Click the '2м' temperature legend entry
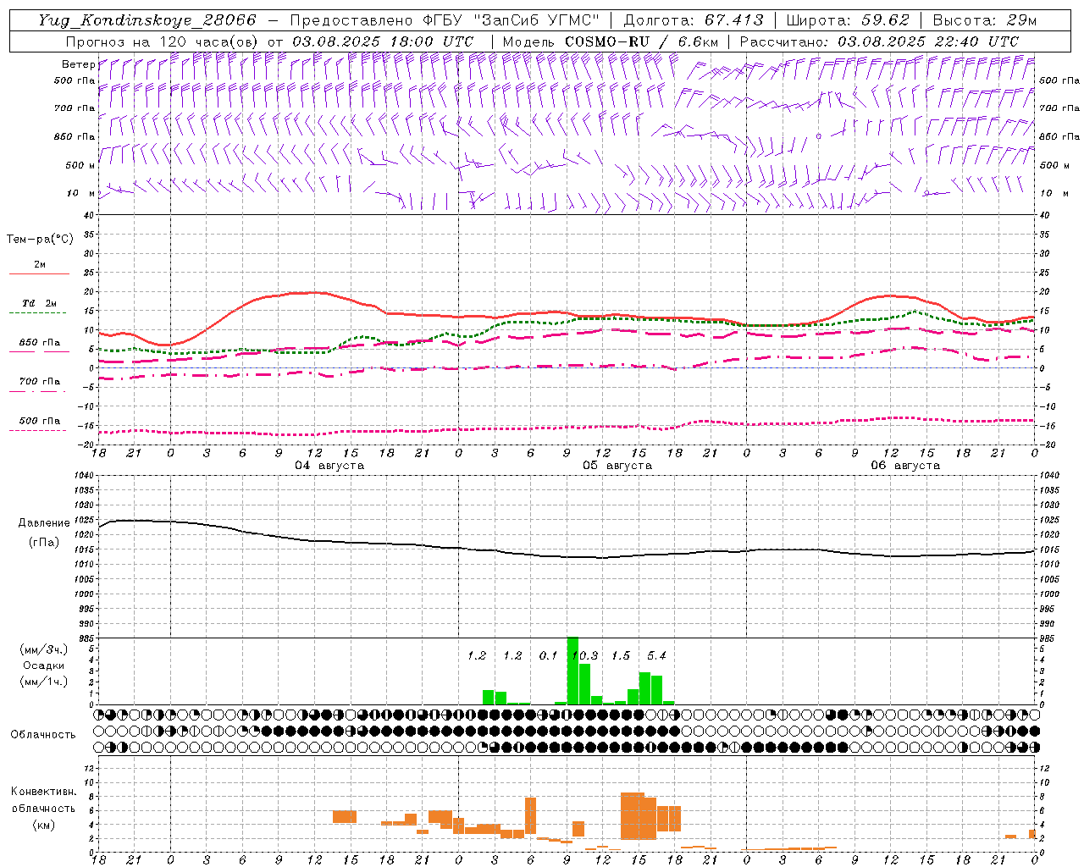The image size is (1084, 867). [x=40, y=265]
